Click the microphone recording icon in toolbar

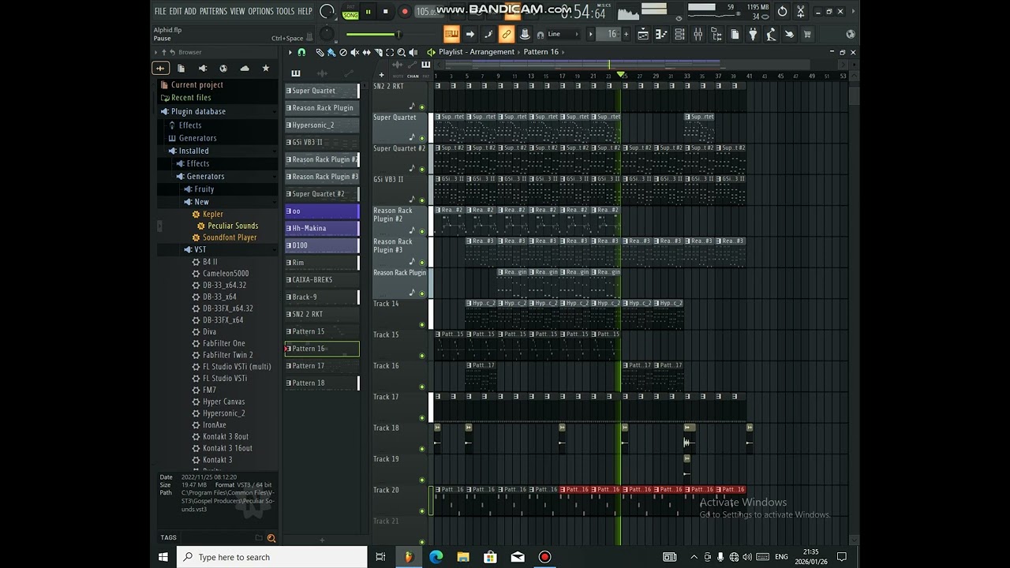pyautogui.click(x=772, y=34)
